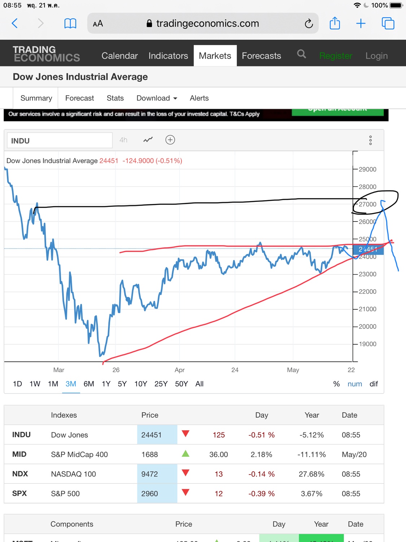Expand the Download dropdown
This screenshot has width=406, height=542.
pyautogui.click(x=157, y=98)
